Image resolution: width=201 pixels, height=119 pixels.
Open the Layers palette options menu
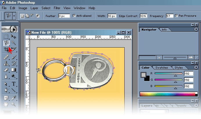click(196, 105)
